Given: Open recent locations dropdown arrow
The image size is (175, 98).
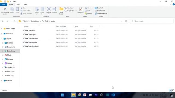Looking at the screenshot, I should pos(11,21).
